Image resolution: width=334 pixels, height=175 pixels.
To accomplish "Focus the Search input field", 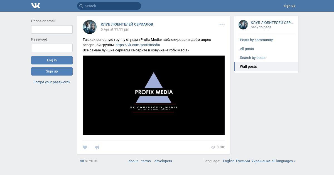I will pyautogui.click(x=109, y=6).
